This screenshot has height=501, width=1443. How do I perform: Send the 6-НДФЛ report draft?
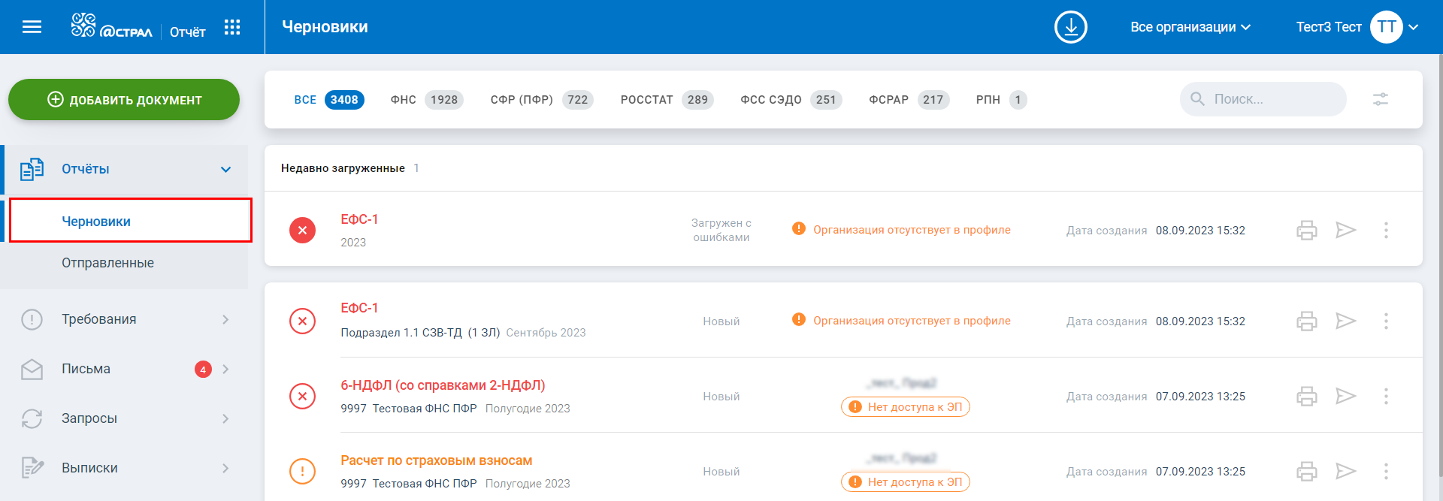(x=1345, y=396)
